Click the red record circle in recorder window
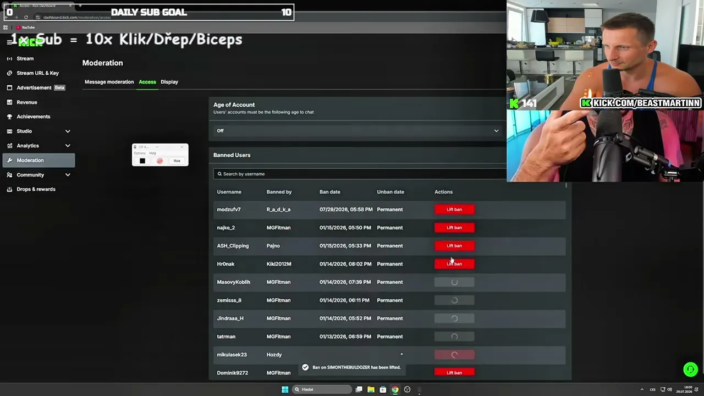The width and height of the screenshot is (704, 396). (159, 161)
